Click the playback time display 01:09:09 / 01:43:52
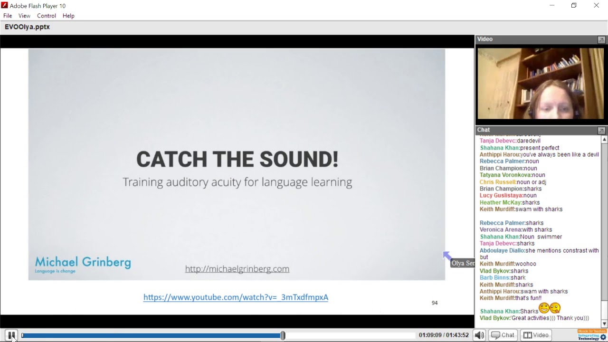Screen dimensions: 608x342 tap(444, 335)
